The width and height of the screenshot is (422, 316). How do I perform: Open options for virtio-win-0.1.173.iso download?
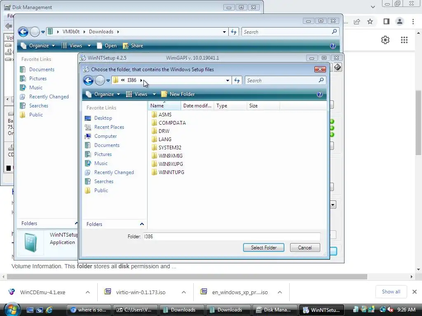184,293
